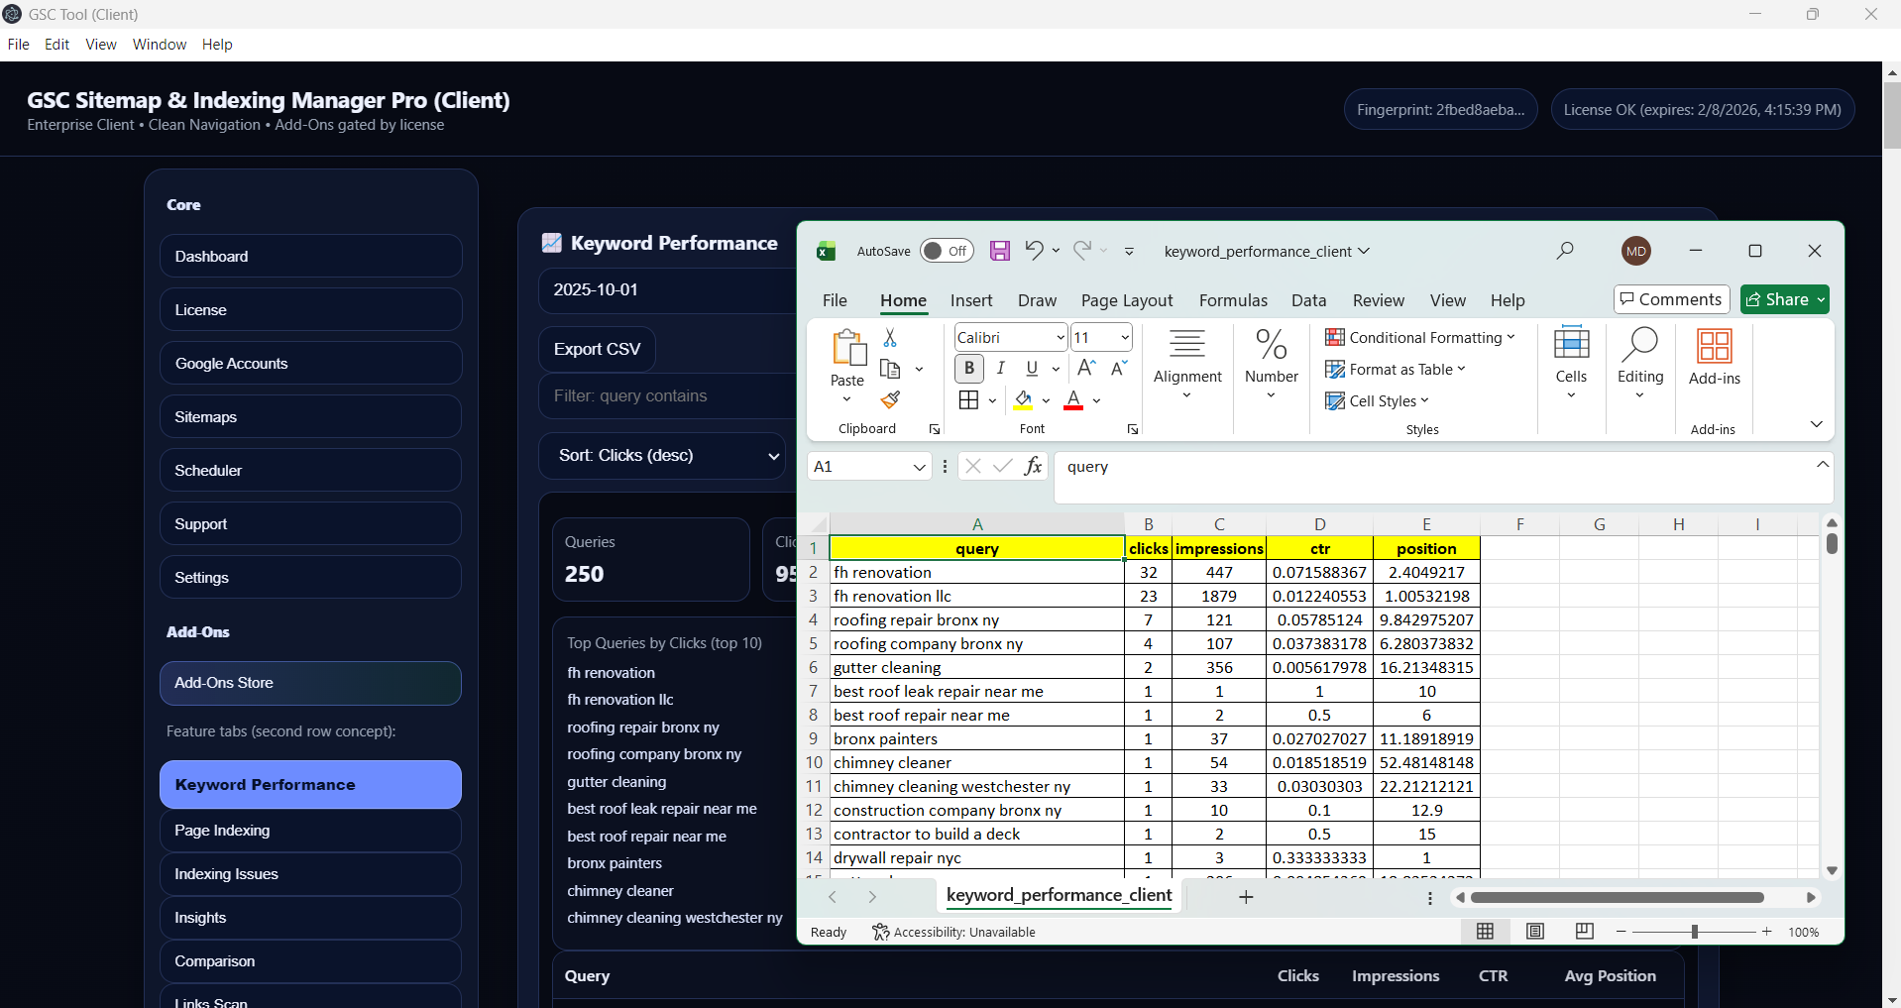
Task: Click the Cut scissors icon
Action: click(x=890, y=338)
